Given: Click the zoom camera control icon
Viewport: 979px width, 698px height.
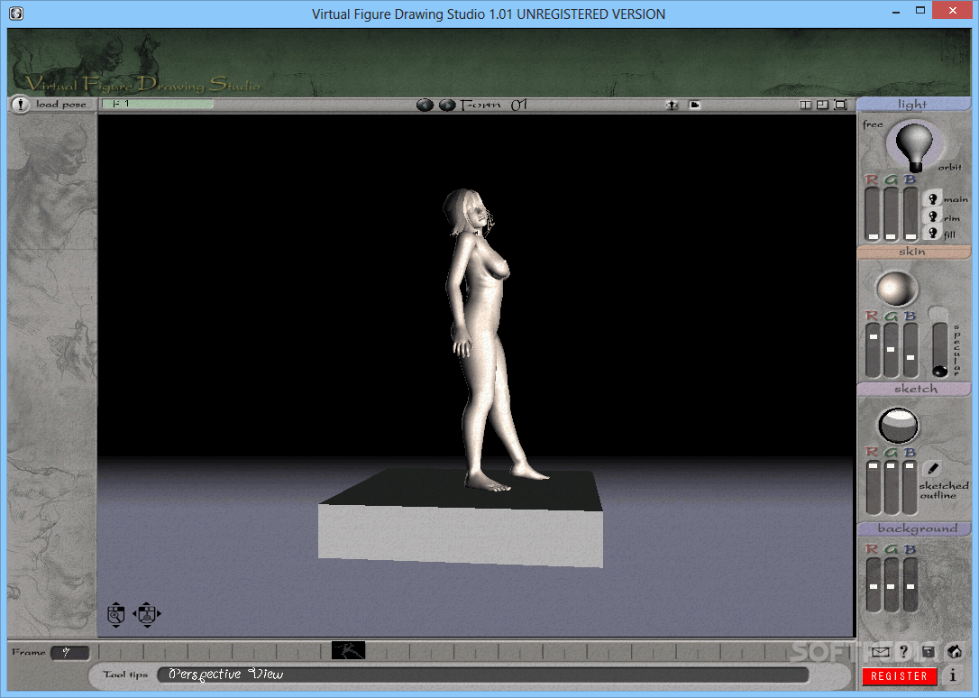Looking at the screenshot, I should [115, 614].
